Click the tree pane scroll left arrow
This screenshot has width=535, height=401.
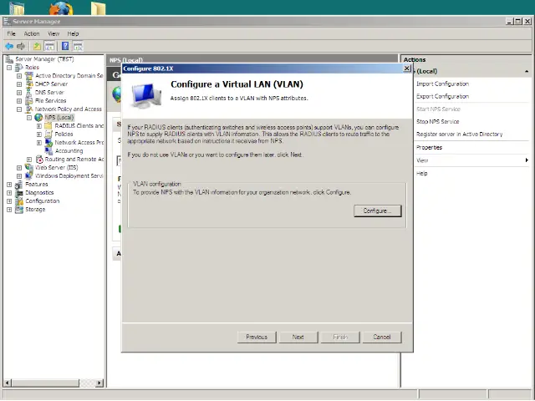pyautogui.click(x=7, y=383)
